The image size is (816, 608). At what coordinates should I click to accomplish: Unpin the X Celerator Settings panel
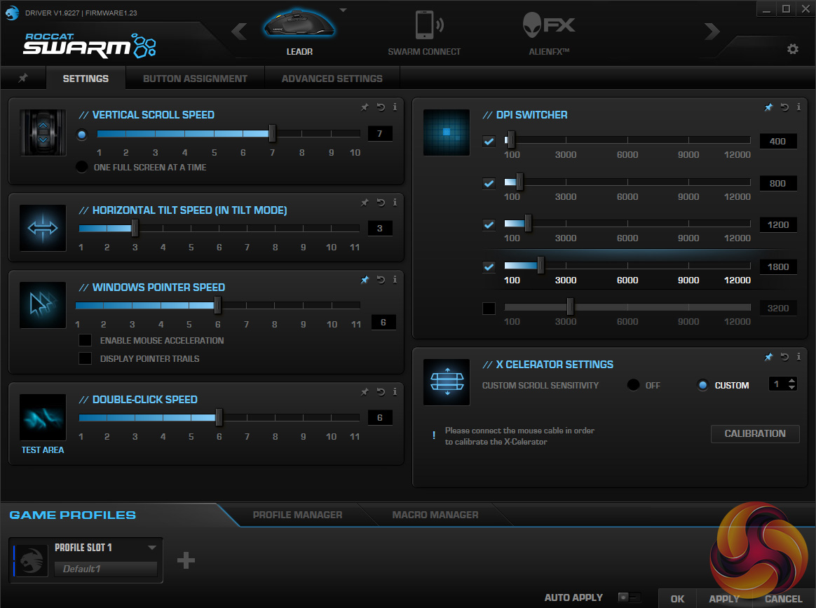click(768, 356)
